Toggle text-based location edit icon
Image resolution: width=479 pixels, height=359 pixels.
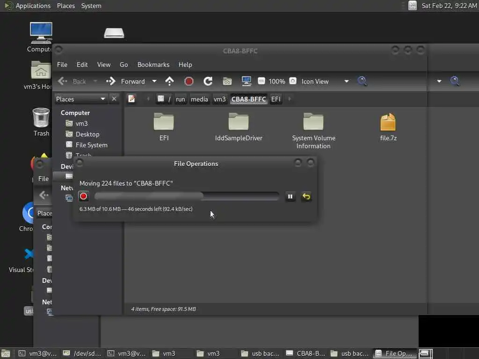(x=131, y=99)
